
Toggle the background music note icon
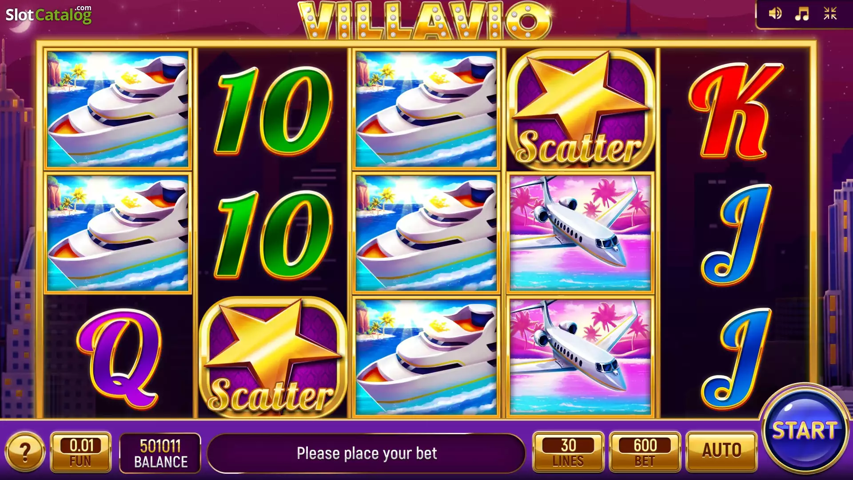click(x=802, y=14)
